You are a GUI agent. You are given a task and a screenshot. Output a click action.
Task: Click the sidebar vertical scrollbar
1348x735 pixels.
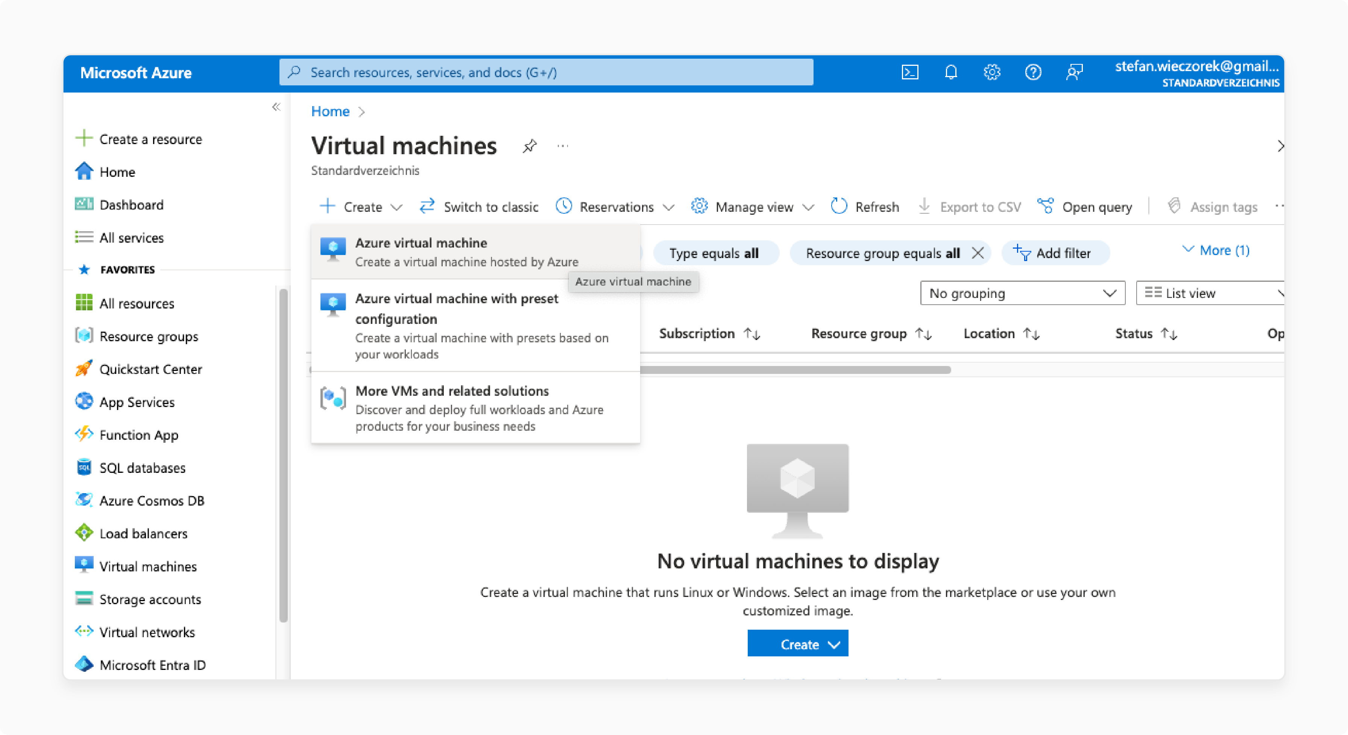(x=284, y=456)
